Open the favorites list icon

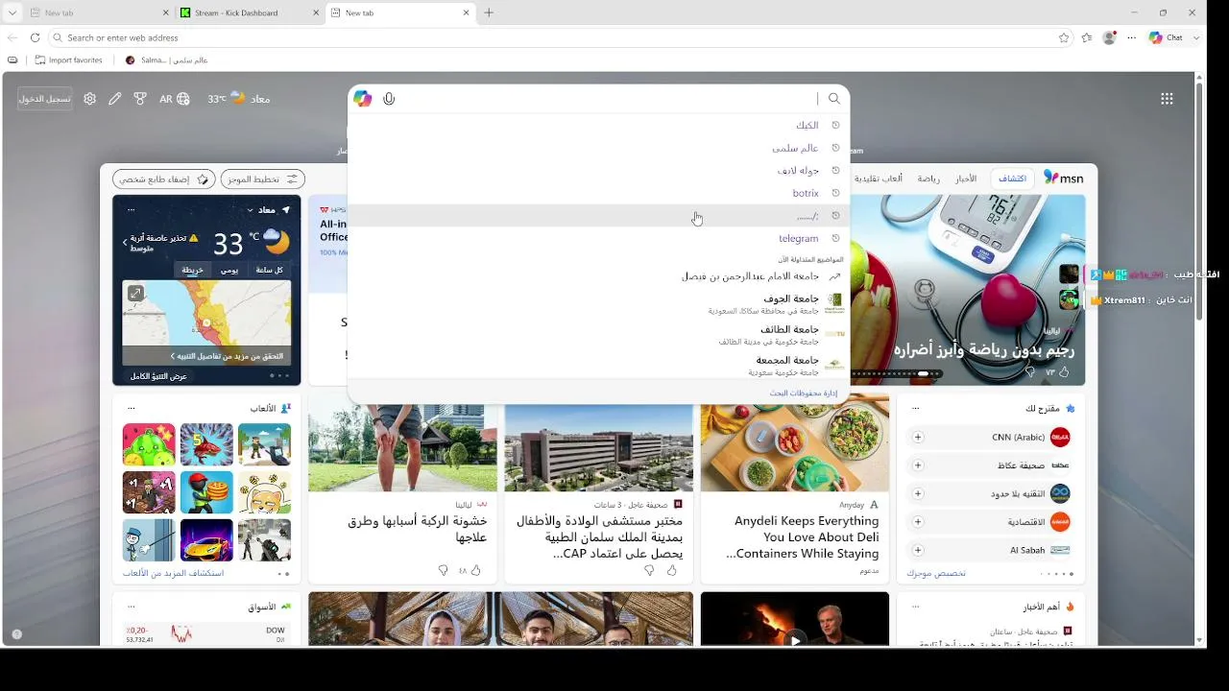point(1087,37)
